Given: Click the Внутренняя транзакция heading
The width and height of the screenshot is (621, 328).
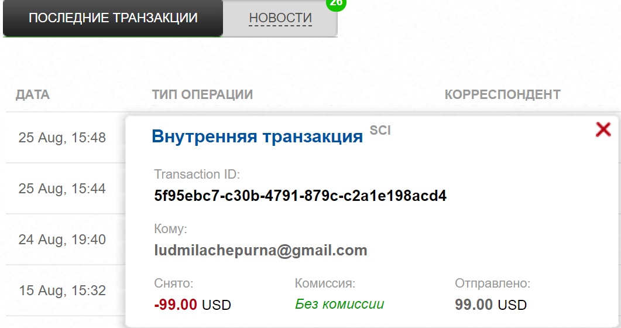Looking at the screenshot, I should (x=258, y=136).
